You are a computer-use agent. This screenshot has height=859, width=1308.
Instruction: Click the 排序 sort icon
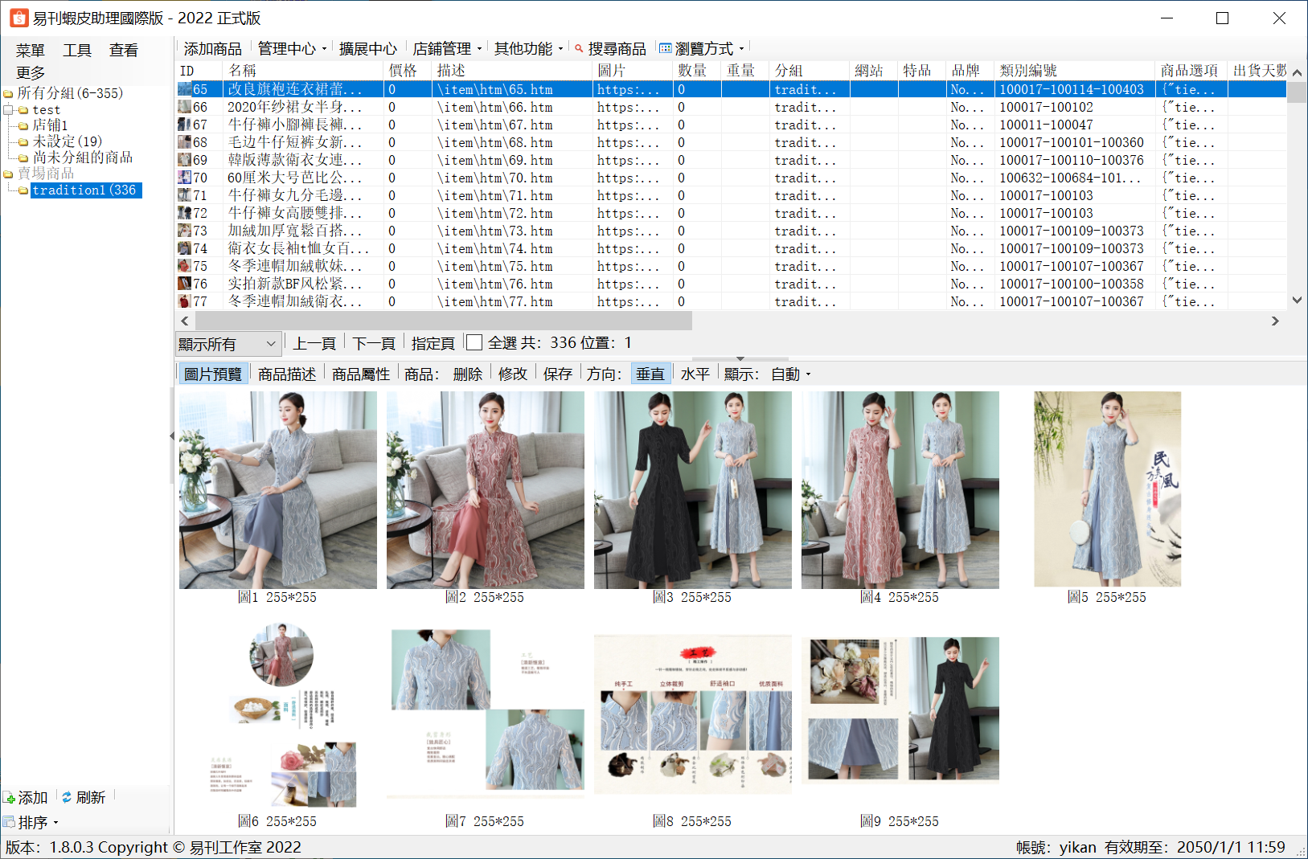click(x=9, y=822)
